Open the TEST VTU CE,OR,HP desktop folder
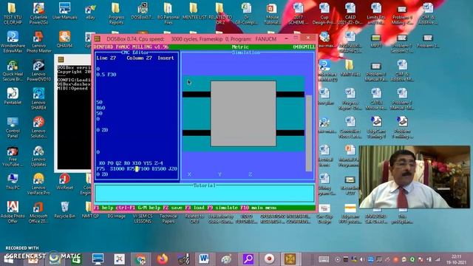Viewport: 473px width, 266px height. pos(13,13)
